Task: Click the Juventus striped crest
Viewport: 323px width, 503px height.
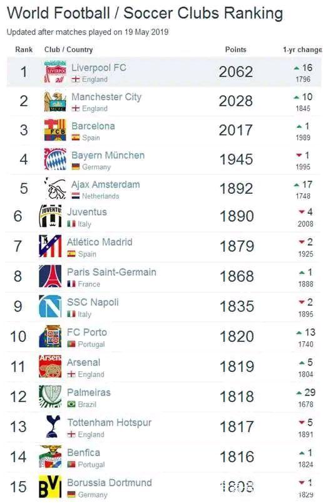Action: [50, 216]
